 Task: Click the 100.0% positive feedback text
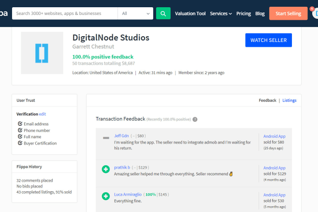103,57
